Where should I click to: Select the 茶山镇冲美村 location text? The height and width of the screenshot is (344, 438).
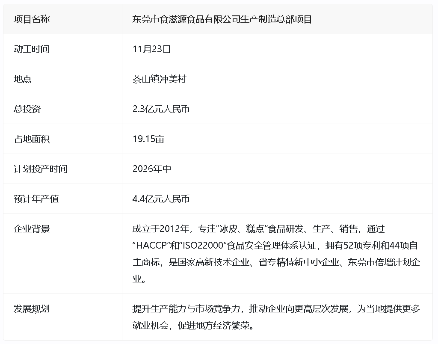tap(160, 79)
